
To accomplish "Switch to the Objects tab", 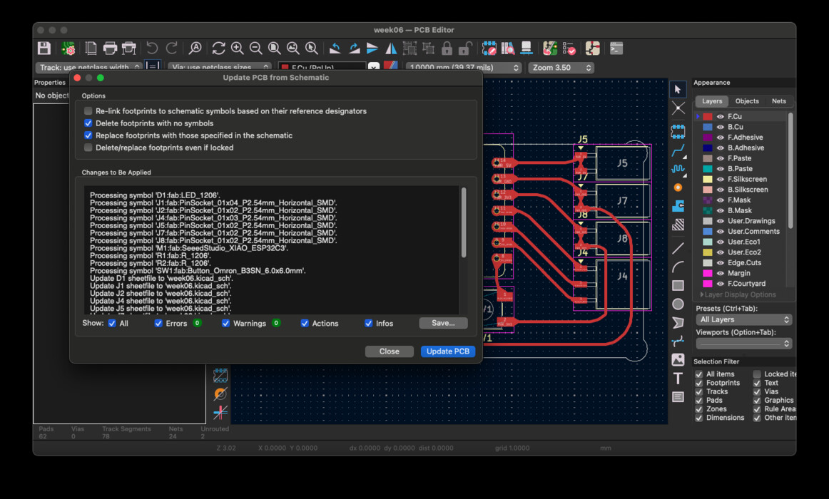I will pyautogui.click(x=747, y=101).
